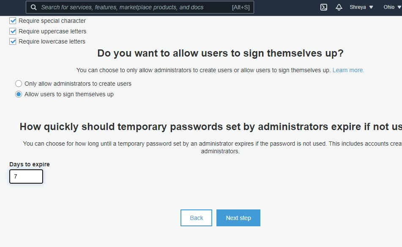Select Only allow administrators to create users
Viewport: 402px width, 247px height.
[x=19, y=84]
